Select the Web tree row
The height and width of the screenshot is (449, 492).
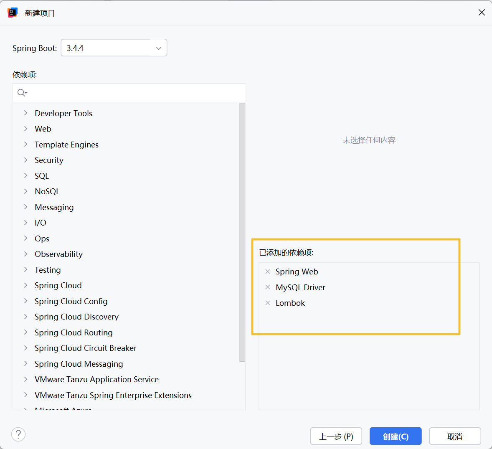coord(126,129)
